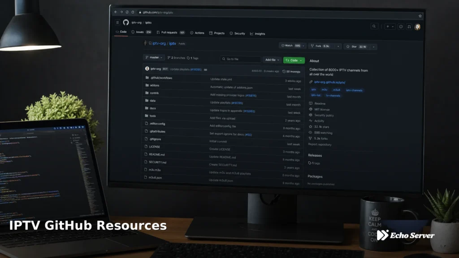
Task: Click the Fork button
Action: click(320, 46)
